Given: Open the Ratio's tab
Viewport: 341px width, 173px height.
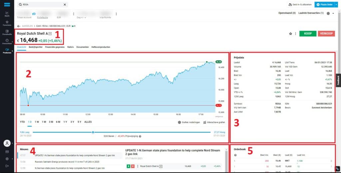Looking at the screenshot, I should click(71, 47).
